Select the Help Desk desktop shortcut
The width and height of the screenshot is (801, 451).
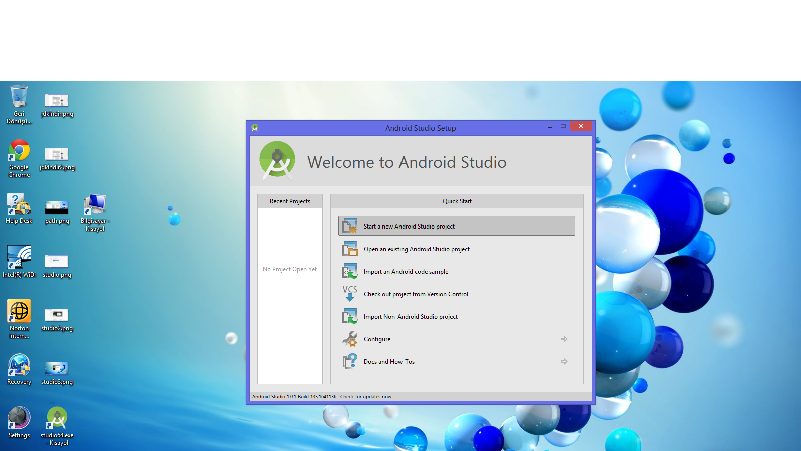(x=19, y=209)
